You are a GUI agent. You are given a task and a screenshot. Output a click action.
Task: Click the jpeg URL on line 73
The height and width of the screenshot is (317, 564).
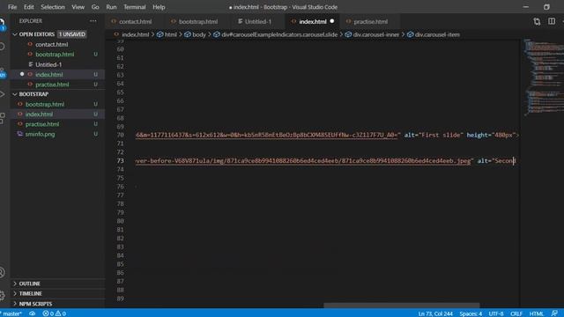pos(303,160)
